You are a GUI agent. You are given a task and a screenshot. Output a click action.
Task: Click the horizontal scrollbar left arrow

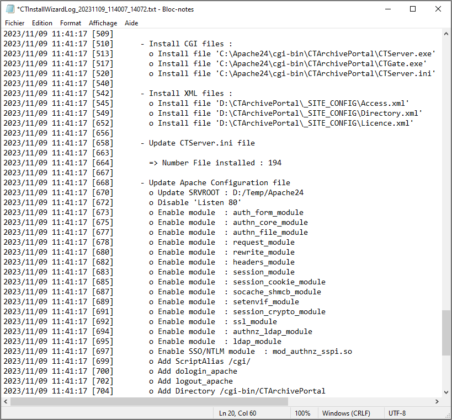pos(6,401)
